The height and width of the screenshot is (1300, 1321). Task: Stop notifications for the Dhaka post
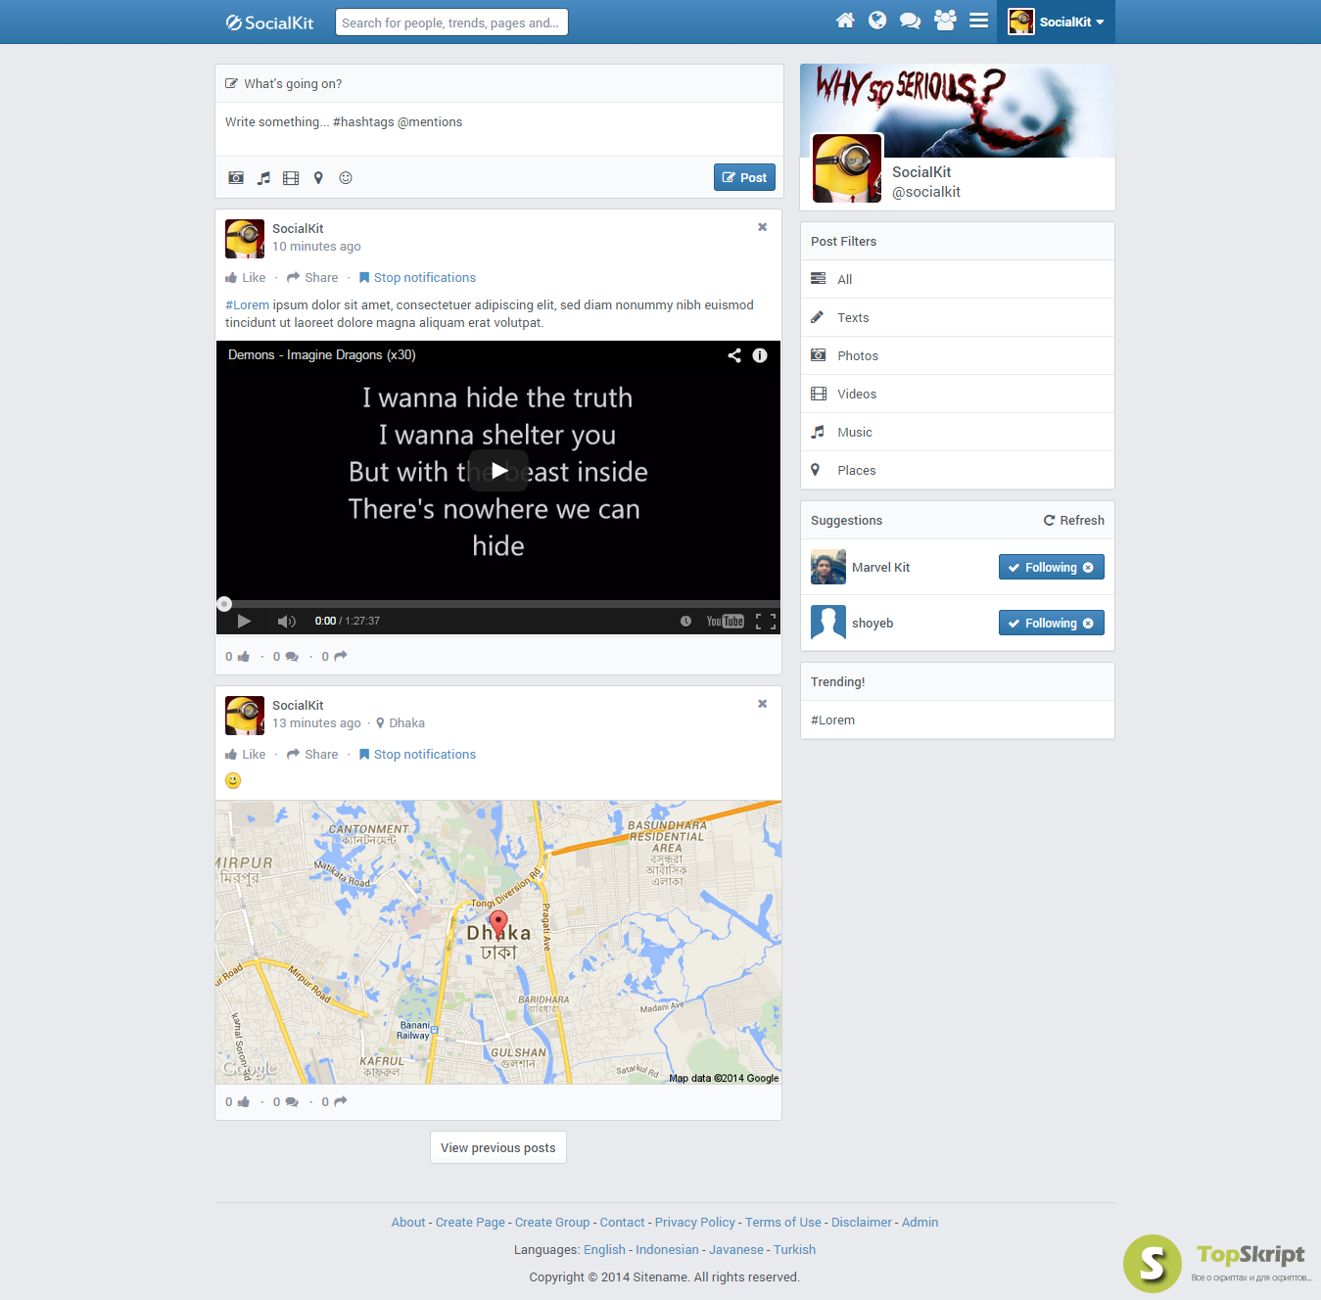417,755
